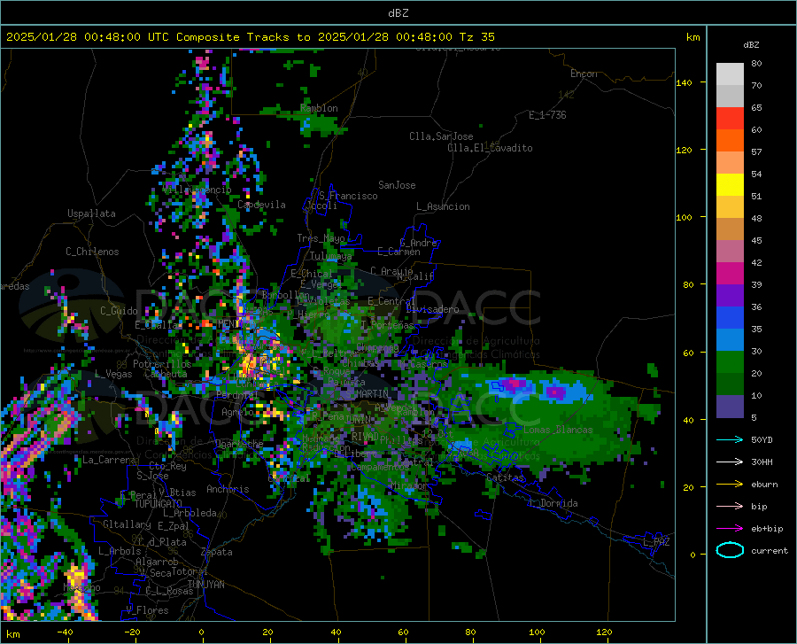Click the 60 km tick on horizontal axis
The height and width of the screenshot is (644, 797).
pos(403,632)
